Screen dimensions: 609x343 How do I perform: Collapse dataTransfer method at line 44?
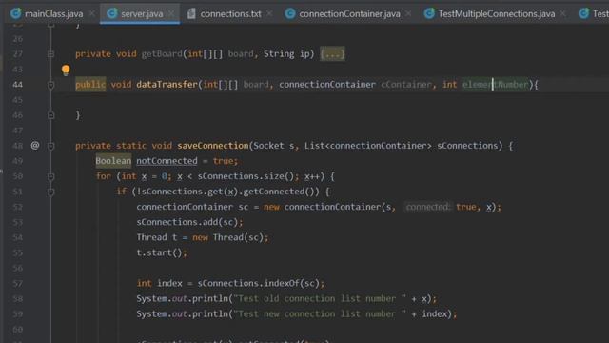(x=50, y=85)
